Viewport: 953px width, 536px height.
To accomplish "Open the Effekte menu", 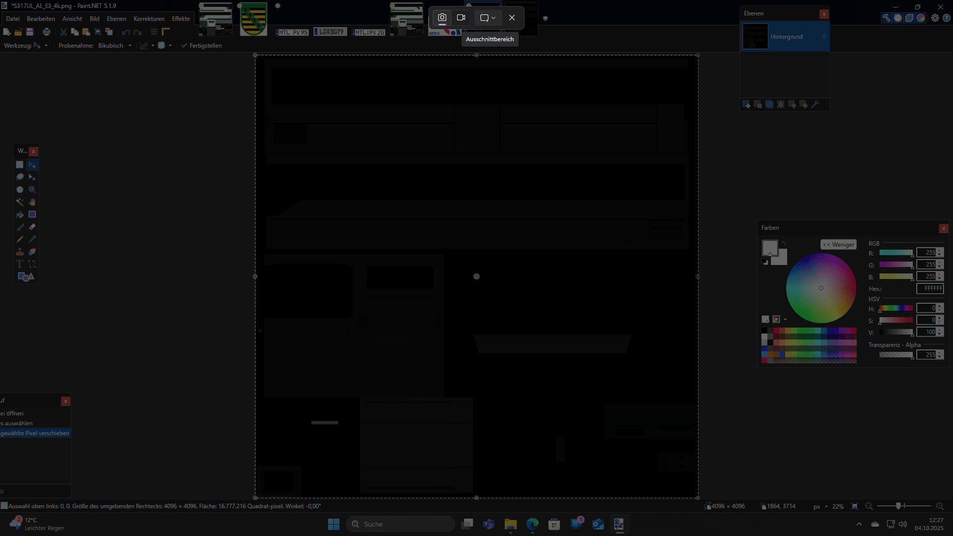I will pyautogui.click(x=181, y=19).
